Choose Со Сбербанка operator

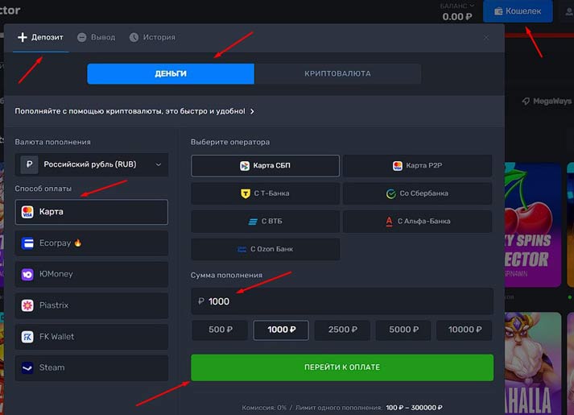pyautogui.click(x=417, y=193)
